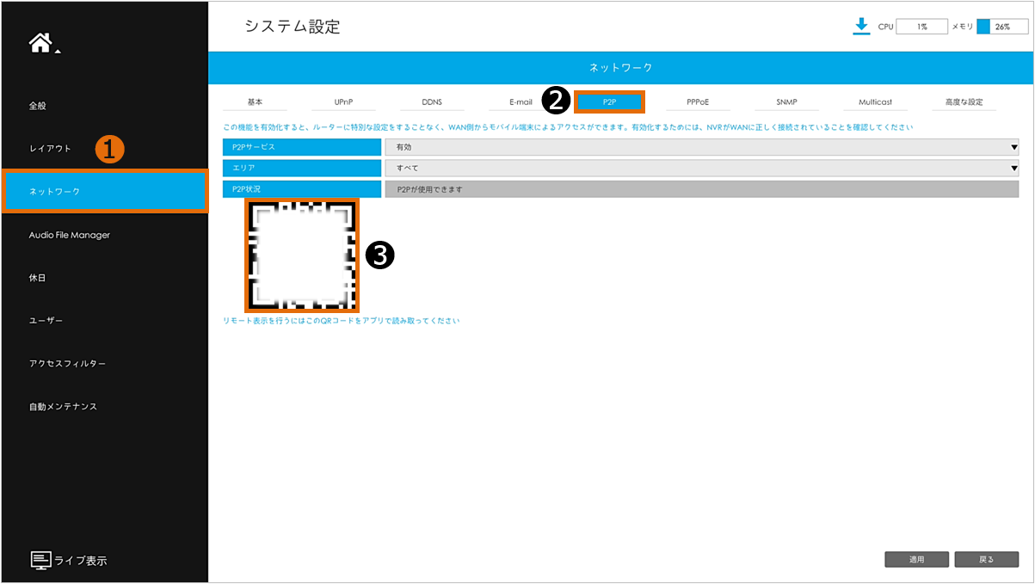Expand the エリア dropdown
This screenshot has height=584, width=1035.
click(701, 168)
